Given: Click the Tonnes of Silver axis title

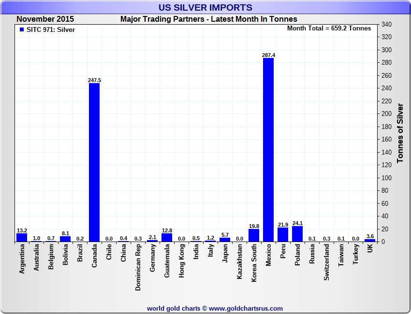Looking at the screenshot, I should [x=400, y=133].
